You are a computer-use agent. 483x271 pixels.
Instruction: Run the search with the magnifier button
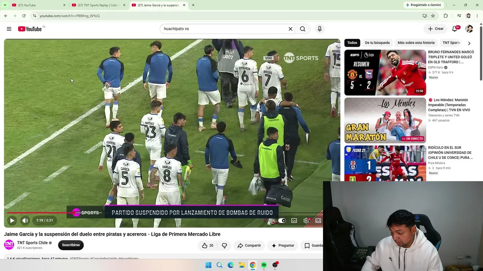point(303,29)
